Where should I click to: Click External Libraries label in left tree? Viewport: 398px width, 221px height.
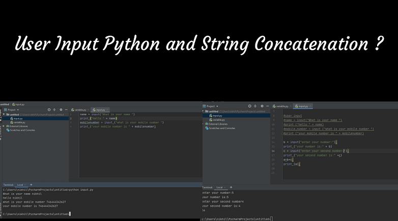19,126
